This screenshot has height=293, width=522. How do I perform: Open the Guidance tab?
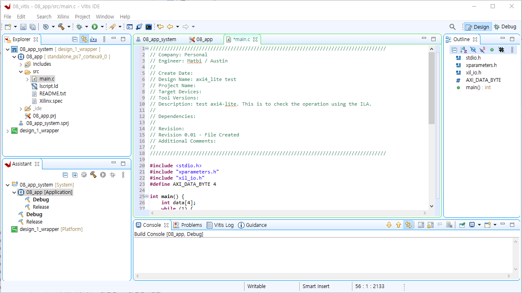252,225
